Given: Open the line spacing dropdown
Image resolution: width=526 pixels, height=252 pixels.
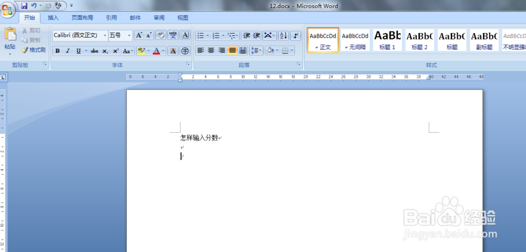Looking at the screenshot, I should click(256, 50).
